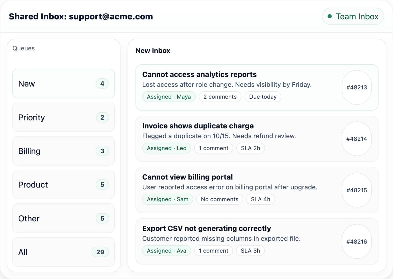Select the Priority queue
The height and width of the screenshot is (279, 393).
[x=63, y=117]
